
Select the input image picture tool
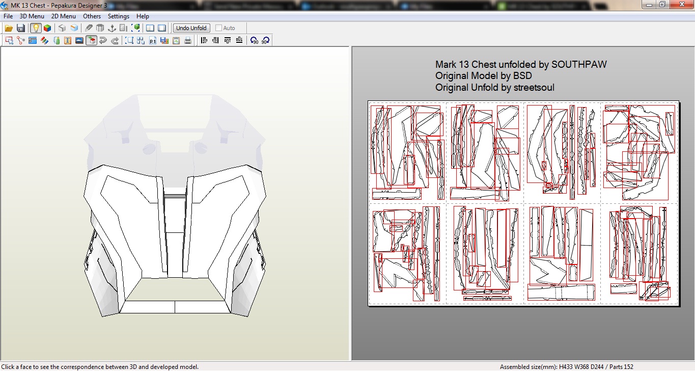[79, 40]
